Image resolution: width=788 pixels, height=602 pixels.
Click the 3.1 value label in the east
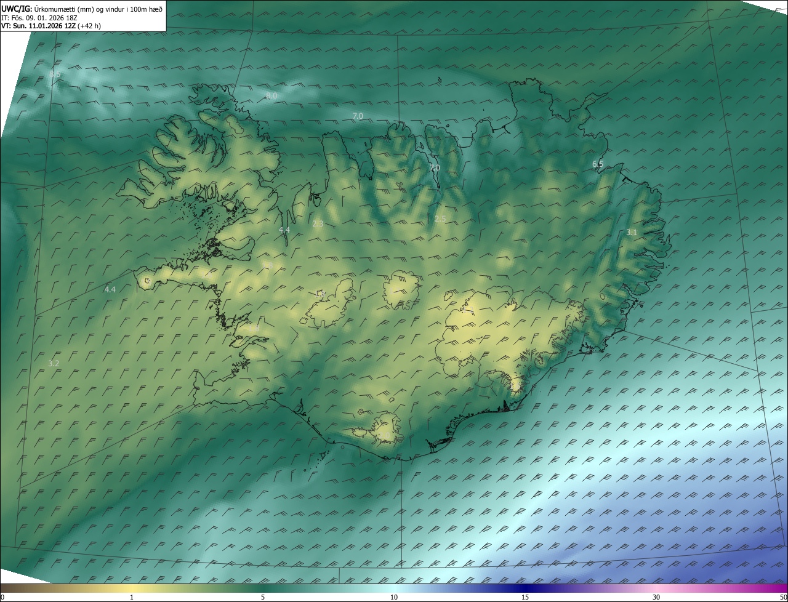(632, 232)
